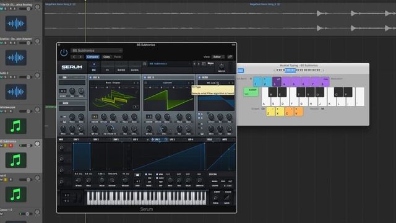Click the X octave up key
Screen dimensions: 396x223
(280, 111)
